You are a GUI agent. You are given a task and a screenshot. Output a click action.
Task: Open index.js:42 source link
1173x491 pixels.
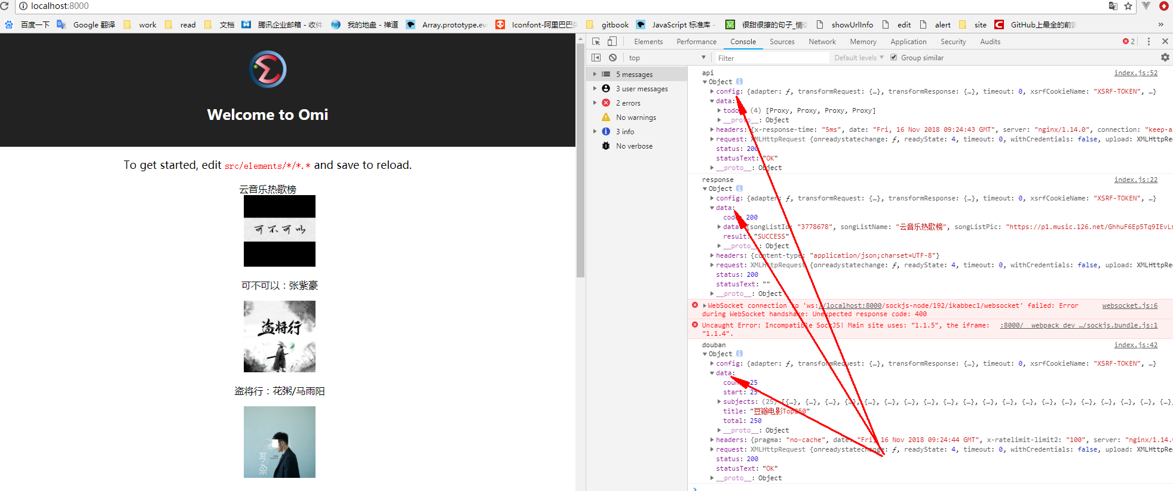click(x=1135, y=345)
